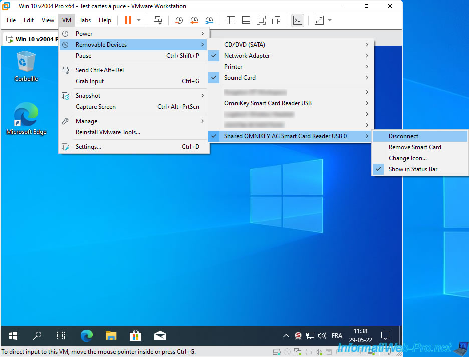Click the Corbeille recycle bin desktop icon
Screen dimensions: 469x357
[26, 66]
